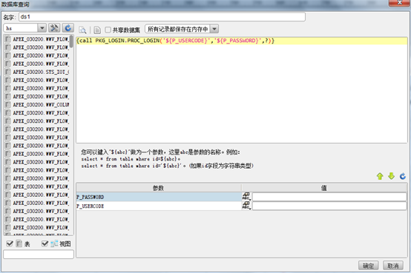Select the P_PASSWORD parameter row
The width and height of the screenshot is (411, 273).
tap(159, 197)
